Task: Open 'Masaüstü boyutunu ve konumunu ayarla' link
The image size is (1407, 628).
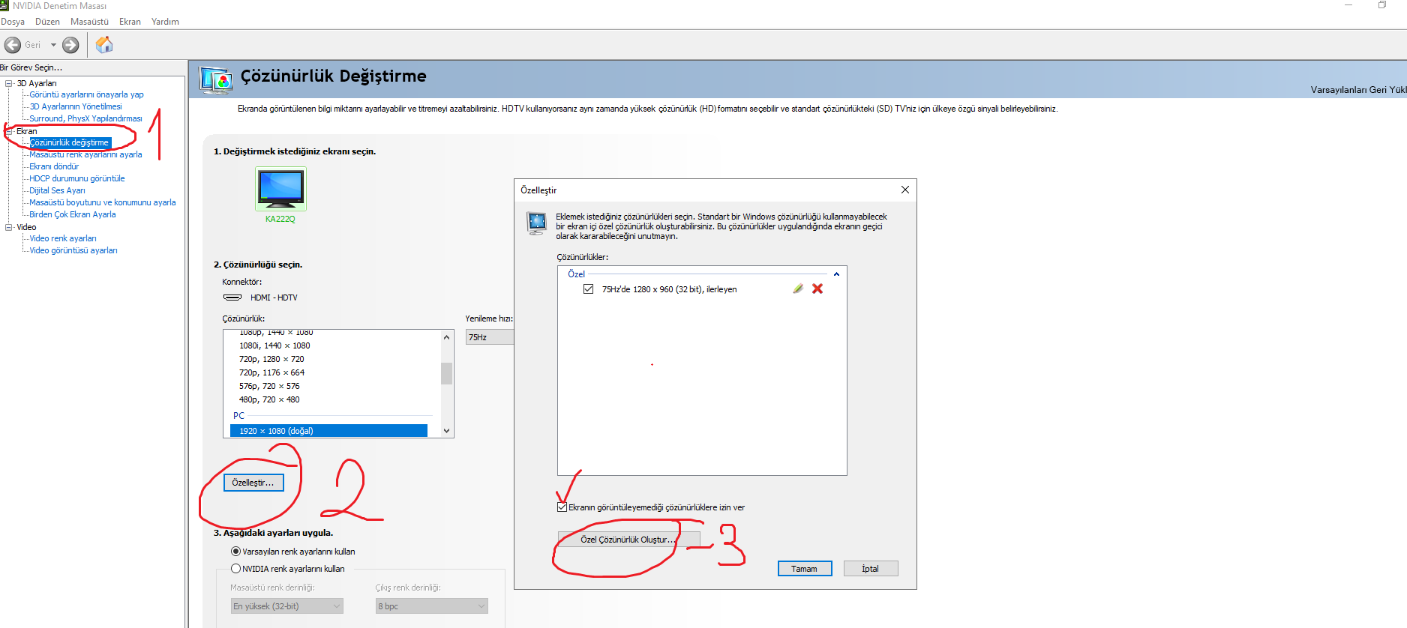Action: click(x=103, y=202)
